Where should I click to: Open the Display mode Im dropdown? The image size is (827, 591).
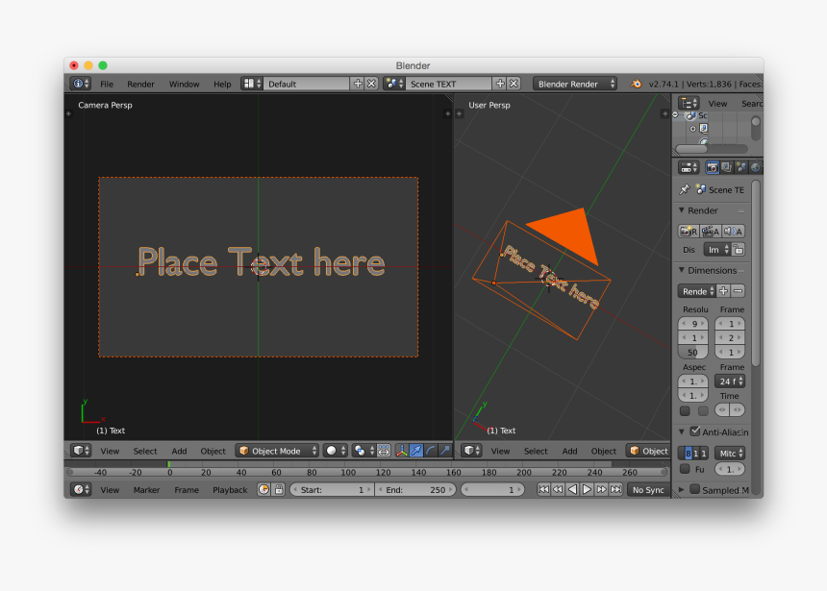pos(717,249)
